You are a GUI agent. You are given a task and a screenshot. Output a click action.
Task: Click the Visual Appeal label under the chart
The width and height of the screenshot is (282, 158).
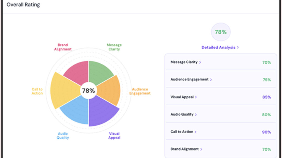tap(114, 136)
